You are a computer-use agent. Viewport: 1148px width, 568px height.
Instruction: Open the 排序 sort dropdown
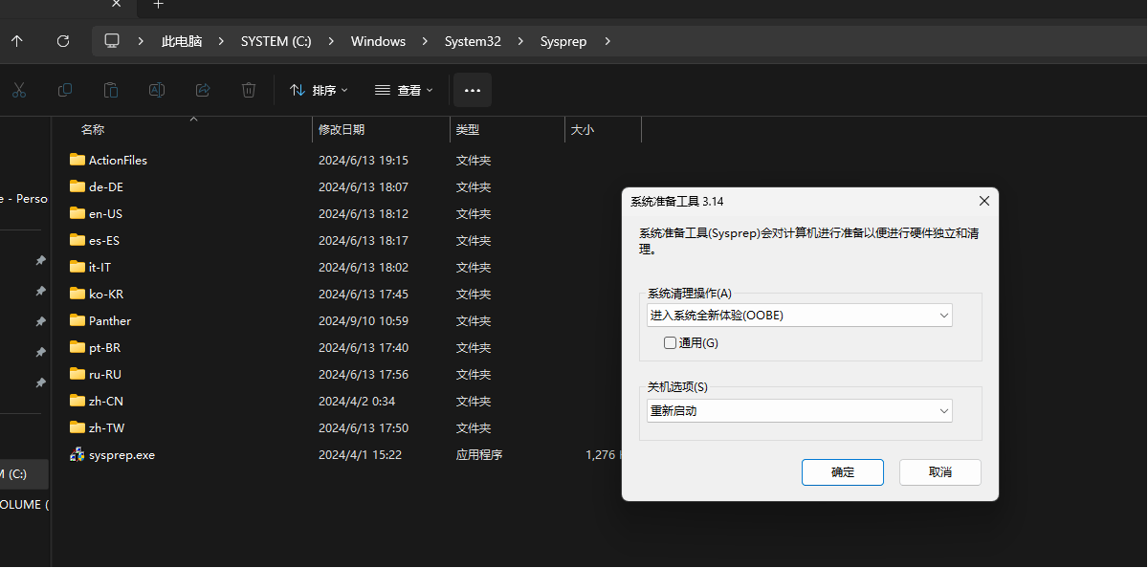pyautogui.click(x=319, y=90)
